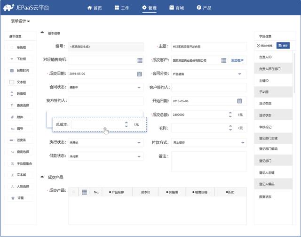Collapse the 成交产品 section

42,177
